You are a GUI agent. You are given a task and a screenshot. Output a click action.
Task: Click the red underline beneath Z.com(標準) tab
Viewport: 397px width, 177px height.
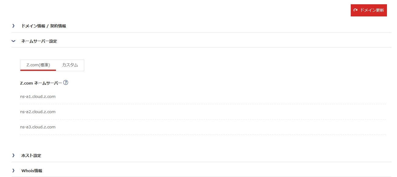pos(38,70)
